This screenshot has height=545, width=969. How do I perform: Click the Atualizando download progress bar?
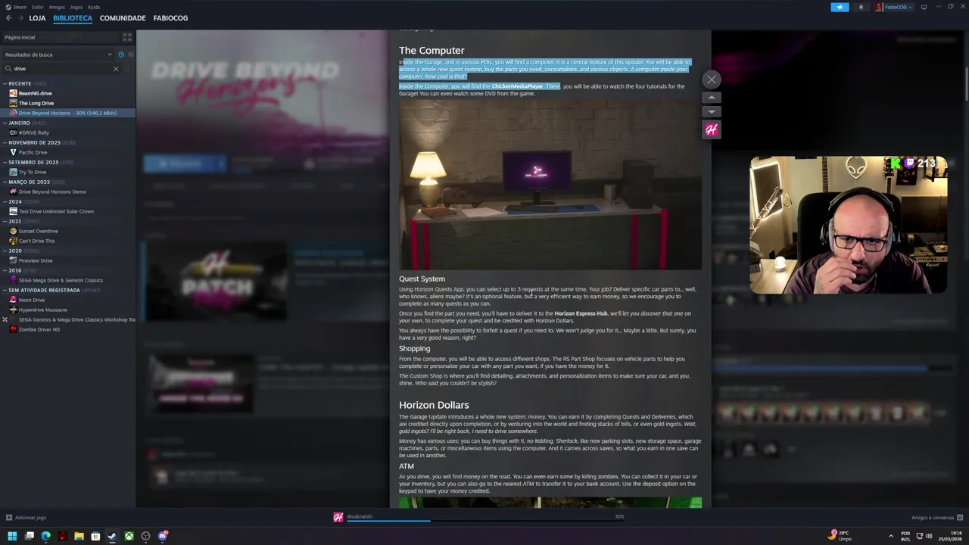pyautogui.click(x=484, y=520)
